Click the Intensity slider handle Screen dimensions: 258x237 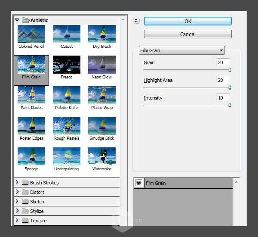click(x=230, y=105)
